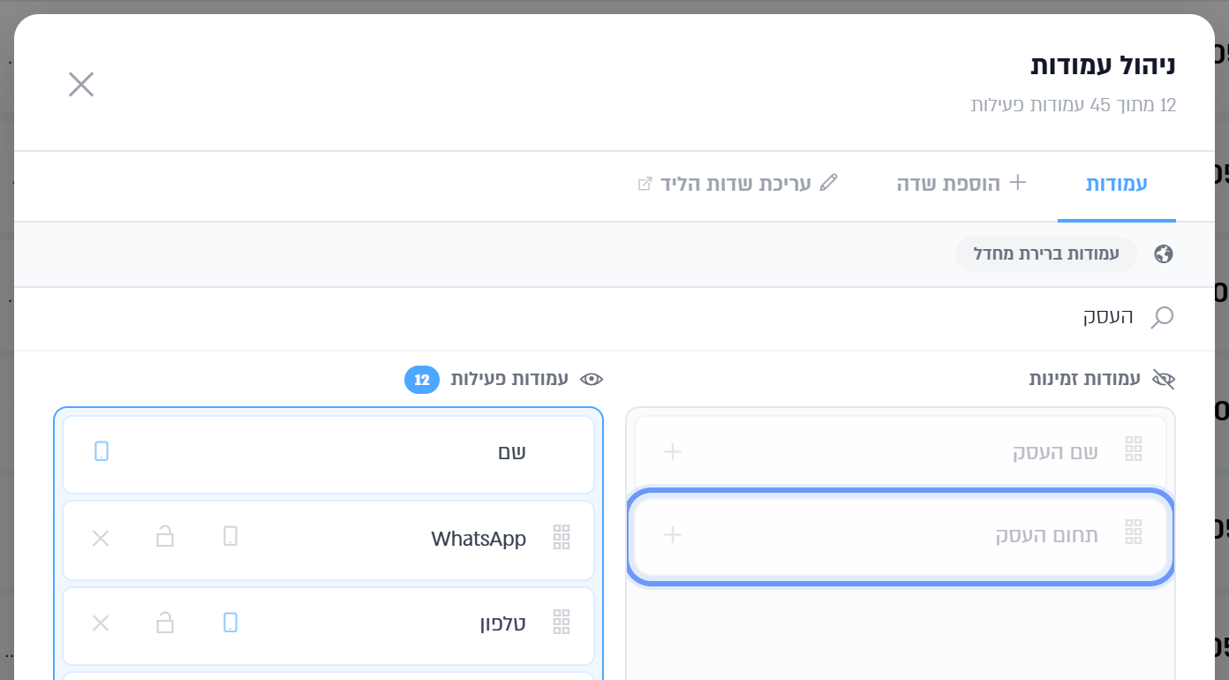Image resolution: width=1229 pixels, height=680 pixels.
Task: Click the עמודות ברירת מחדל button
Action: coord(1046,254)
